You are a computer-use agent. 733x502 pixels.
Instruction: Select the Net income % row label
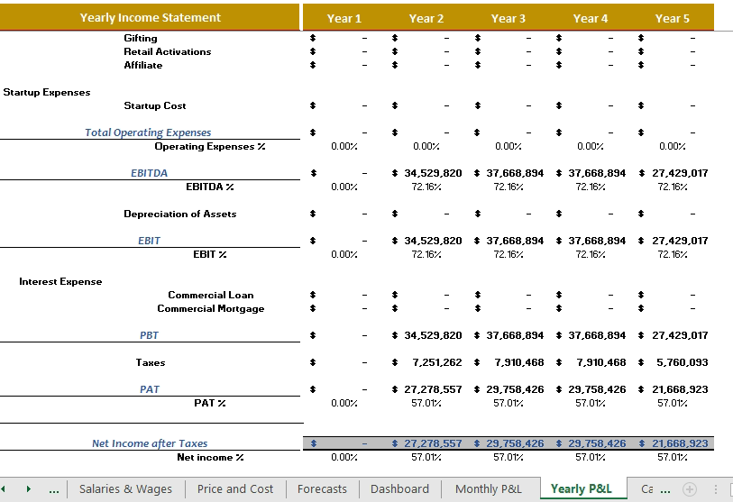click(210, 457)
